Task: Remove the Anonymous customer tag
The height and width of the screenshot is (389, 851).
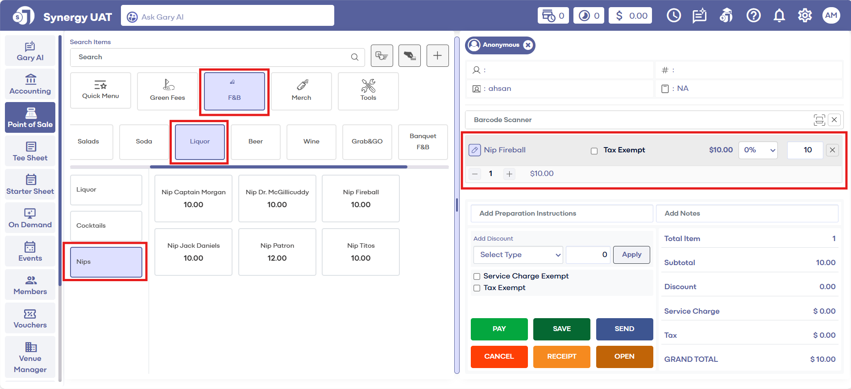Action: point(528,45)
